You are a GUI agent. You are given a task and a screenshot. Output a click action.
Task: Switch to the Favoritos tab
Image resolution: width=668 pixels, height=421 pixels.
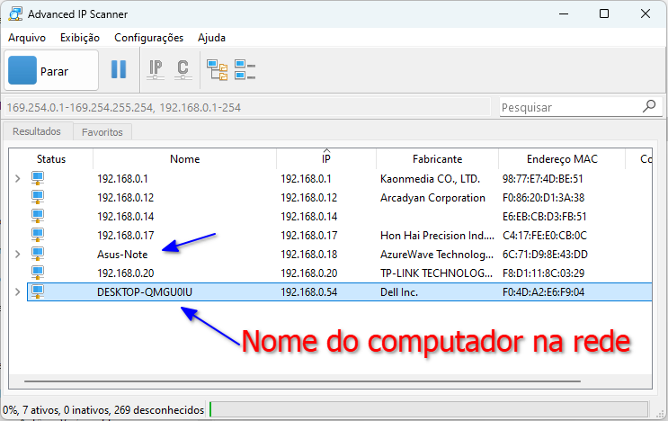coord(102,132)
